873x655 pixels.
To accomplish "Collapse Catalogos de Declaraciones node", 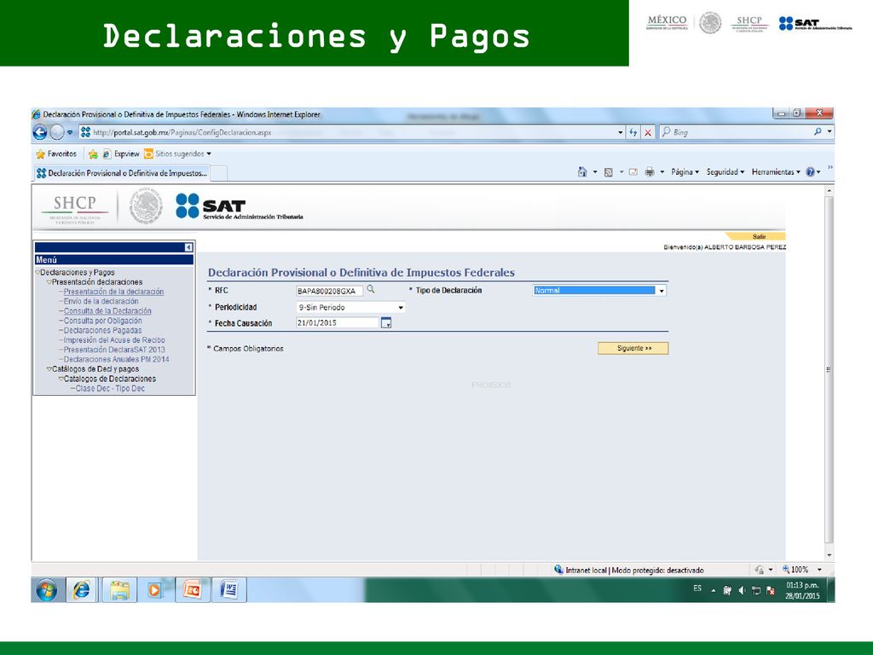I will point(61,379).
